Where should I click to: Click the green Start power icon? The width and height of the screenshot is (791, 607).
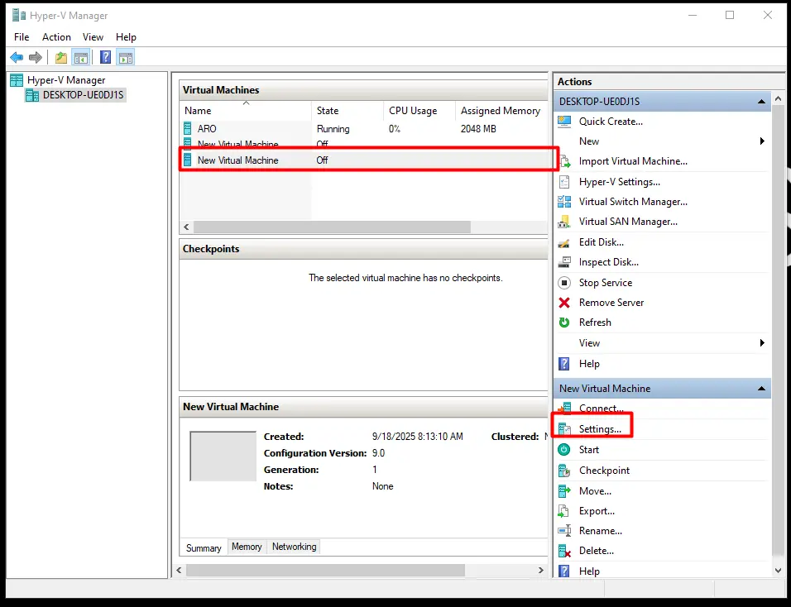tap(564, 450)
